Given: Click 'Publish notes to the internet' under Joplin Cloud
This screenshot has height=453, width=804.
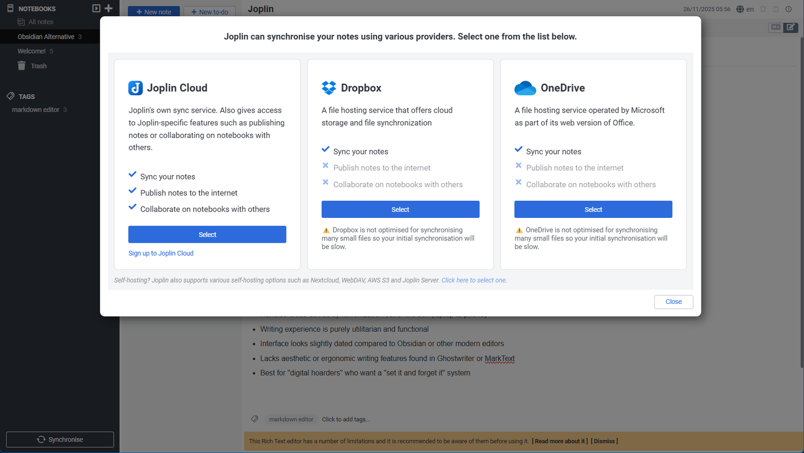Looking at the screenshot, I should (189, 193).
